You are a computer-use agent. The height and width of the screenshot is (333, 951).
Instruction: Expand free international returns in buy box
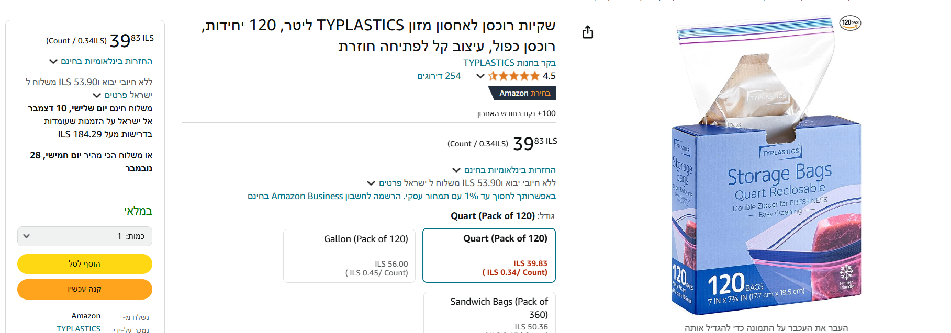point(102,62)
